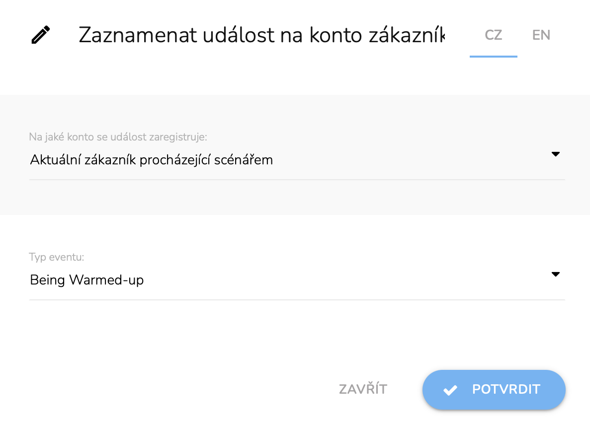
Task: Click the POTVRDIT text label
Action: [506, 390]
